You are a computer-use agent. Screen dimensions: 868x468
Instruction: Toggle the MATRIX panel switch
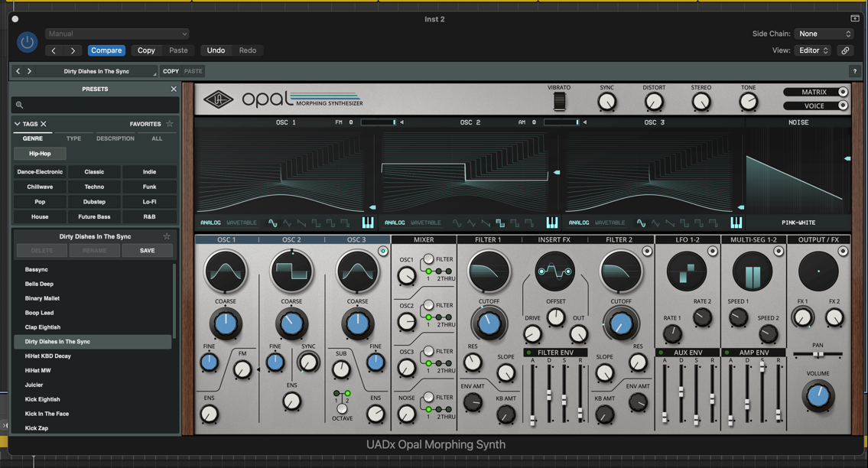842,92
